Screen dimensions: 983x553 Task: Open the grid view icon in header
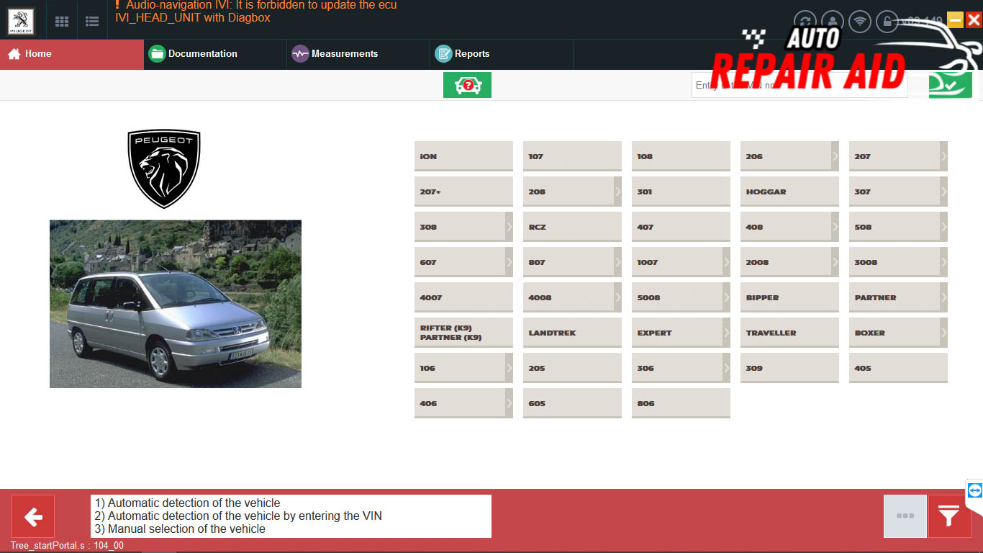(62, 22)
